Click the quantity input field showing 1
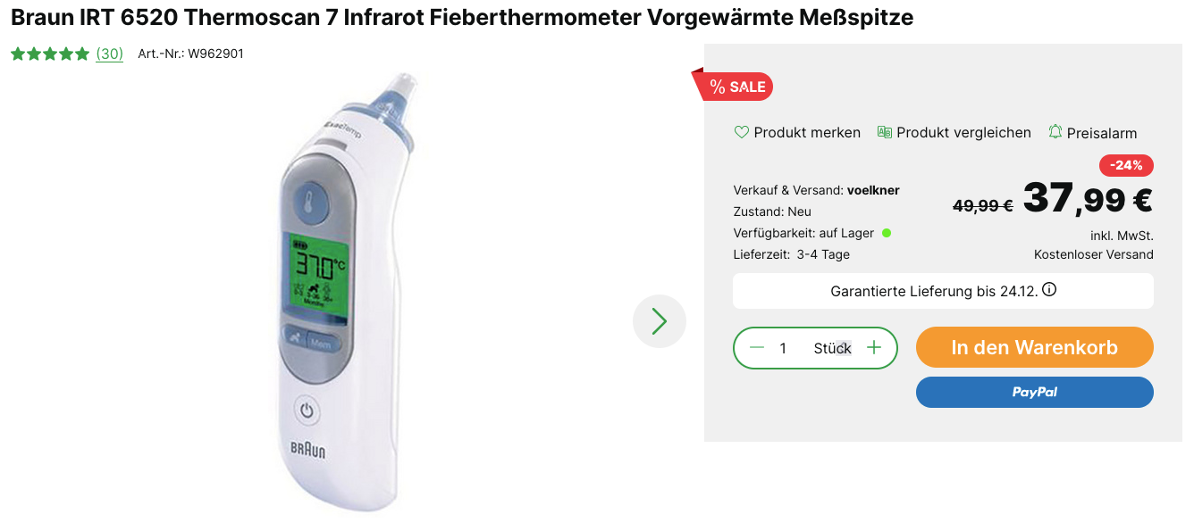Viewport: 1194px width, 531px height. coord(783,348)
